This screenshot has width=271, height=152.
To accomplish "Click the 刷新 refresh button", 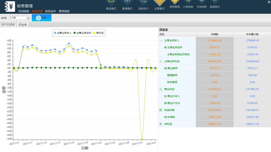I will pyautogui.click(x=41, y=18).
